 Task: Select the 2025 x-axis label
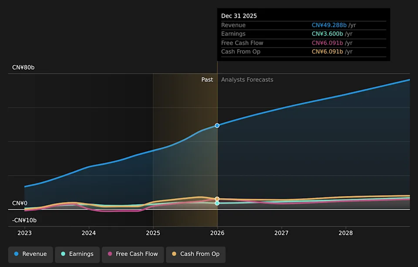click(153, 233)
